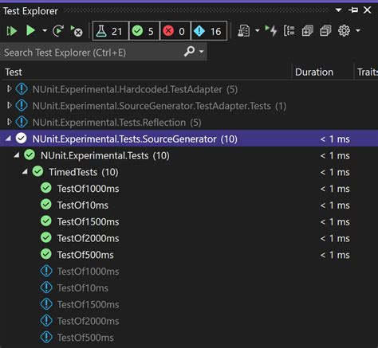Screen dimensions: 378x348
Task: Select the NUnit.Experimental.Tests (10) namespace row
Action: pyautogui.click(x=189, y=155)
